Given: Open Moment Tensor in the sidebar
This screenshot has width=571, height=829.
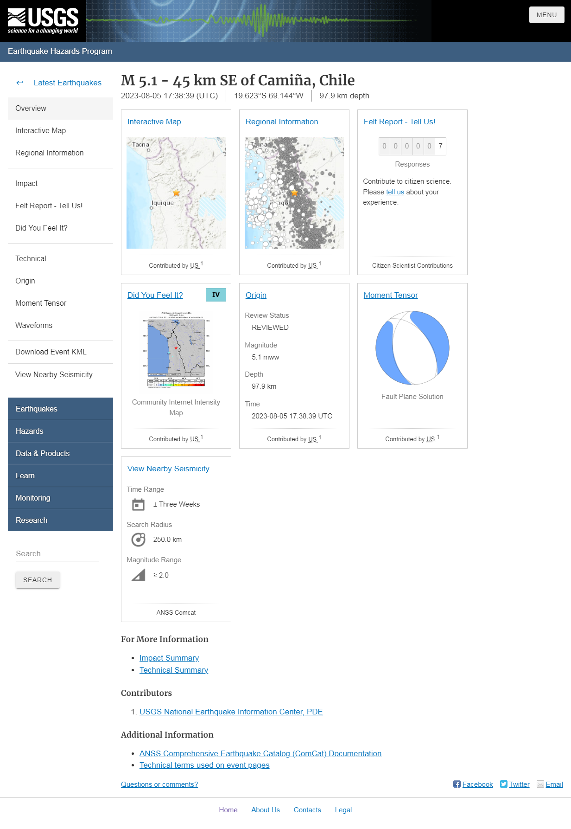Looking at the screenshot, I should coord(60,303).
